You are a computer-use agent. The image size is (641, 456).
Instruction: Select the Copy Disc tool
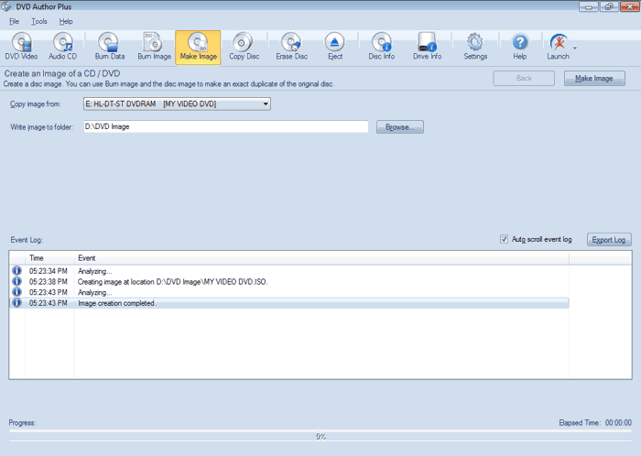pyautogui.click(x=244, y=46)
